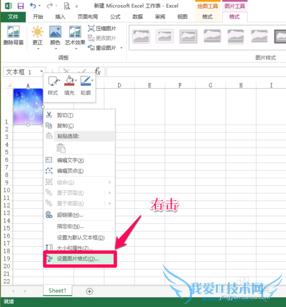Click 压缩图片 button
The image size is (286, 307).
102,29
